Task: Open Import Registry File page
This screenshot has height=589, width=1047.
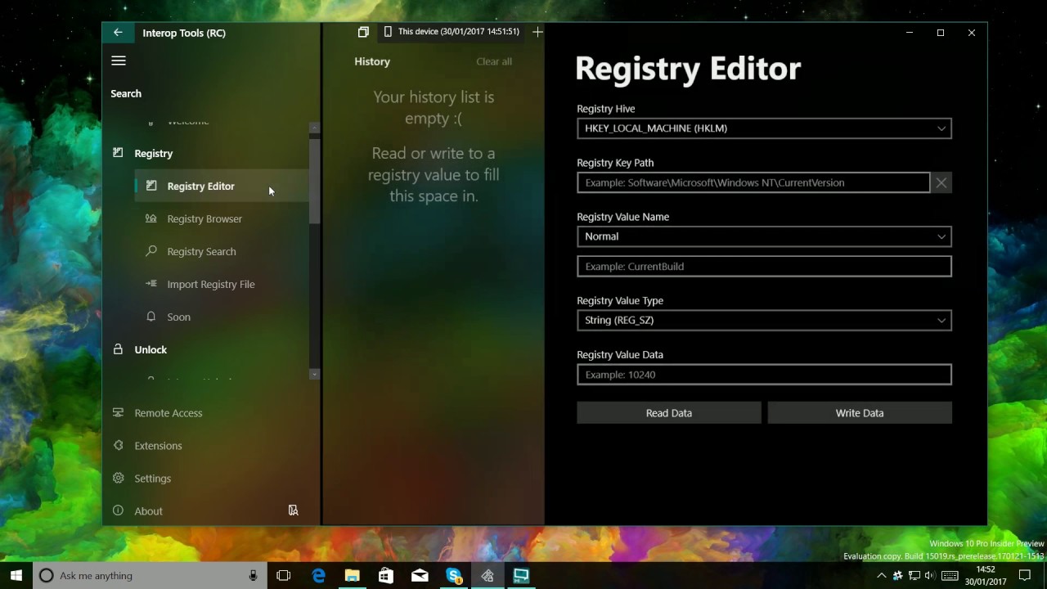Action: click(210, 284)
